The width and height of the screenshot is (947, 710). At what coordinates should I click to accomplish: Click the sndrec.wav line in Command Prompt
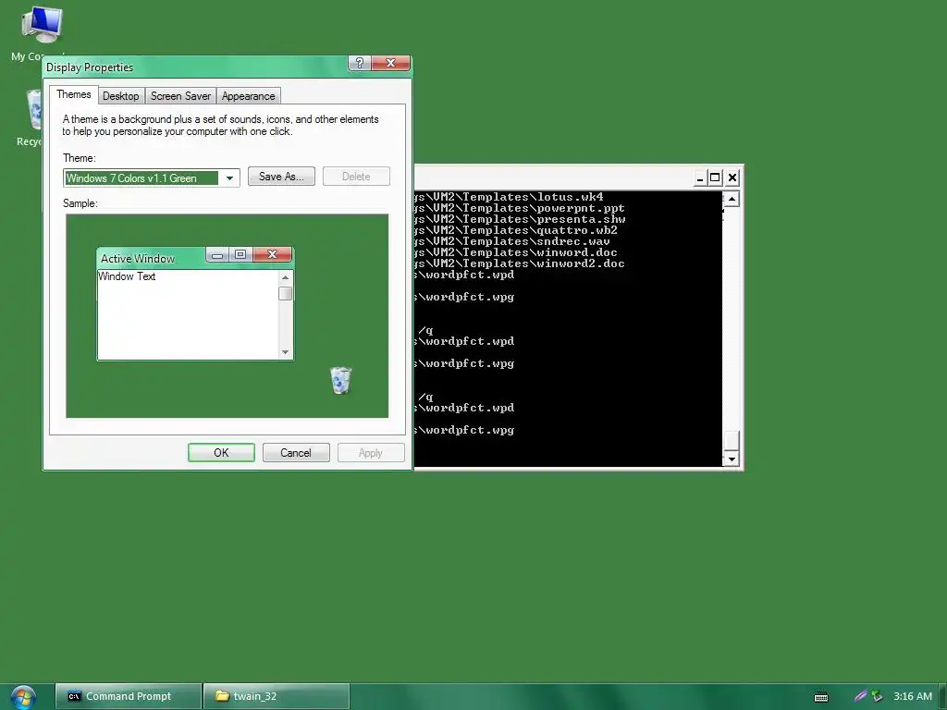click(x=512, y=241)
